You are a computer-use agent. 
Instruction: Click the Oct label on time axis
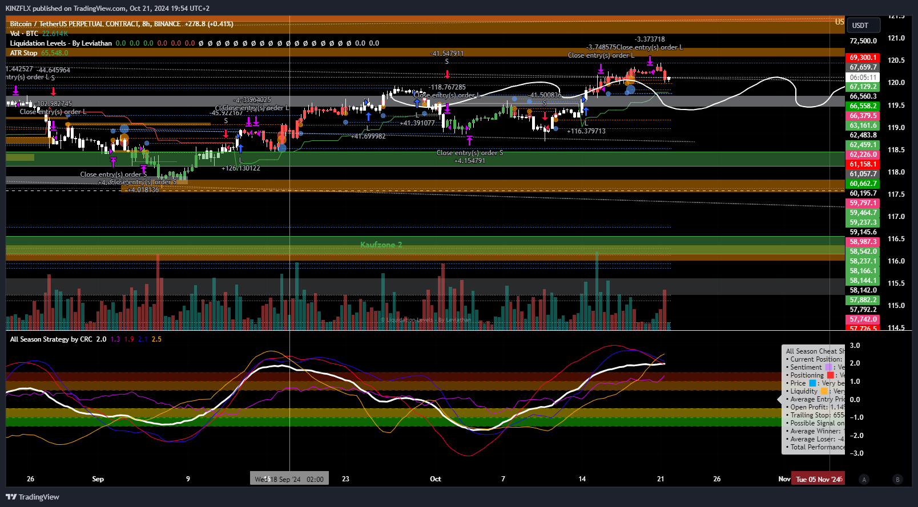coord(435,479)
